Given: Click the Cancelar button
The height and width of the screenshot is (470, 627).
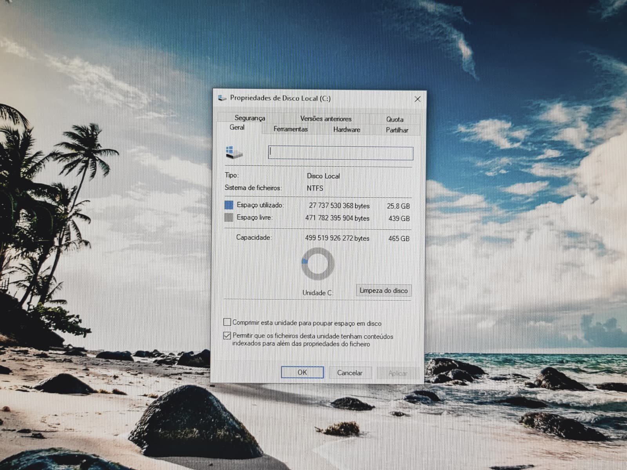Looking at the screenshot, I should point(350,373).
